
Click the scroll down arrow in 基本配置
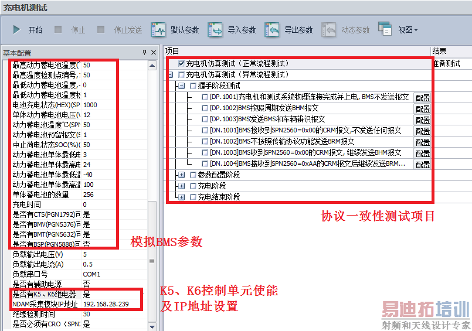coord(152,326)
